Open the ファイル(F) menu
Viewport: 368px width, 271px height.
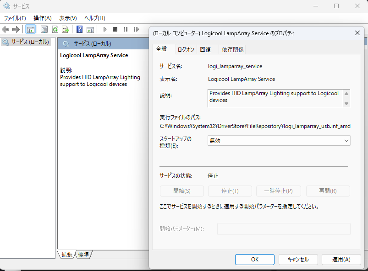[15, 18]
